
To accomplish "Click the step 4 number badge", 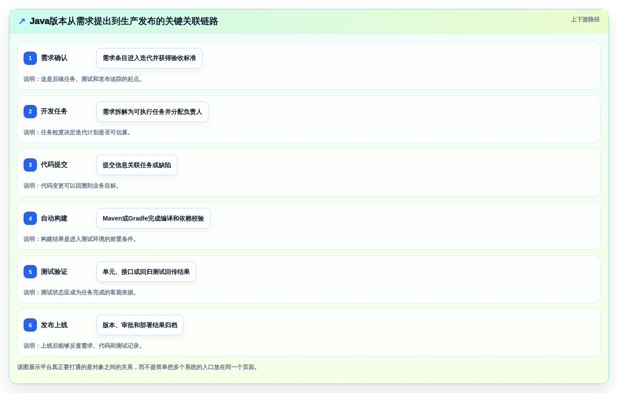I will [30, 218].
